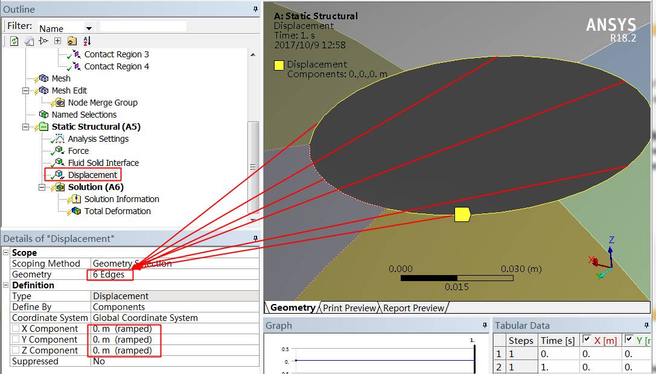The image size is (656, 374).
Task: Pin the Details of Displacement panel
Action: pos(256,238)
